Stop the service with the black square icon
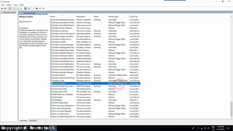 coord(37,8)
